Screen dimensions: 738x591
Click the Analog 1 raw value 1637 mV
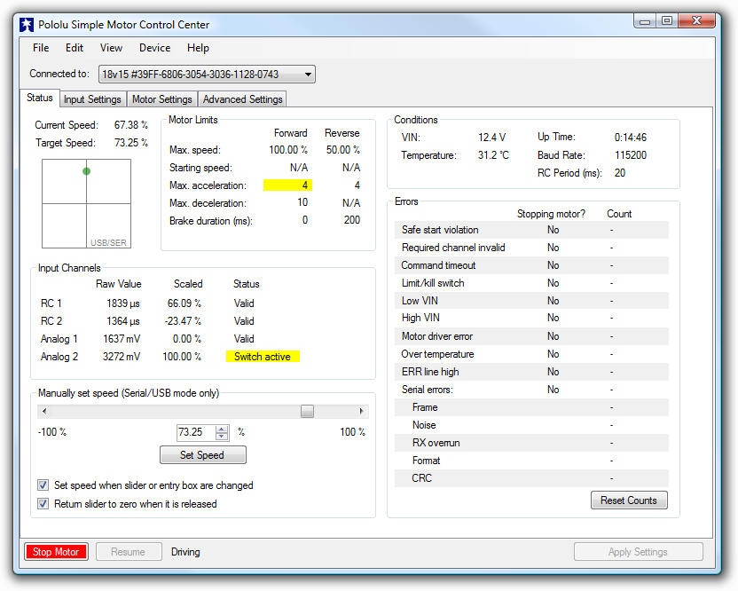point(122,339)
